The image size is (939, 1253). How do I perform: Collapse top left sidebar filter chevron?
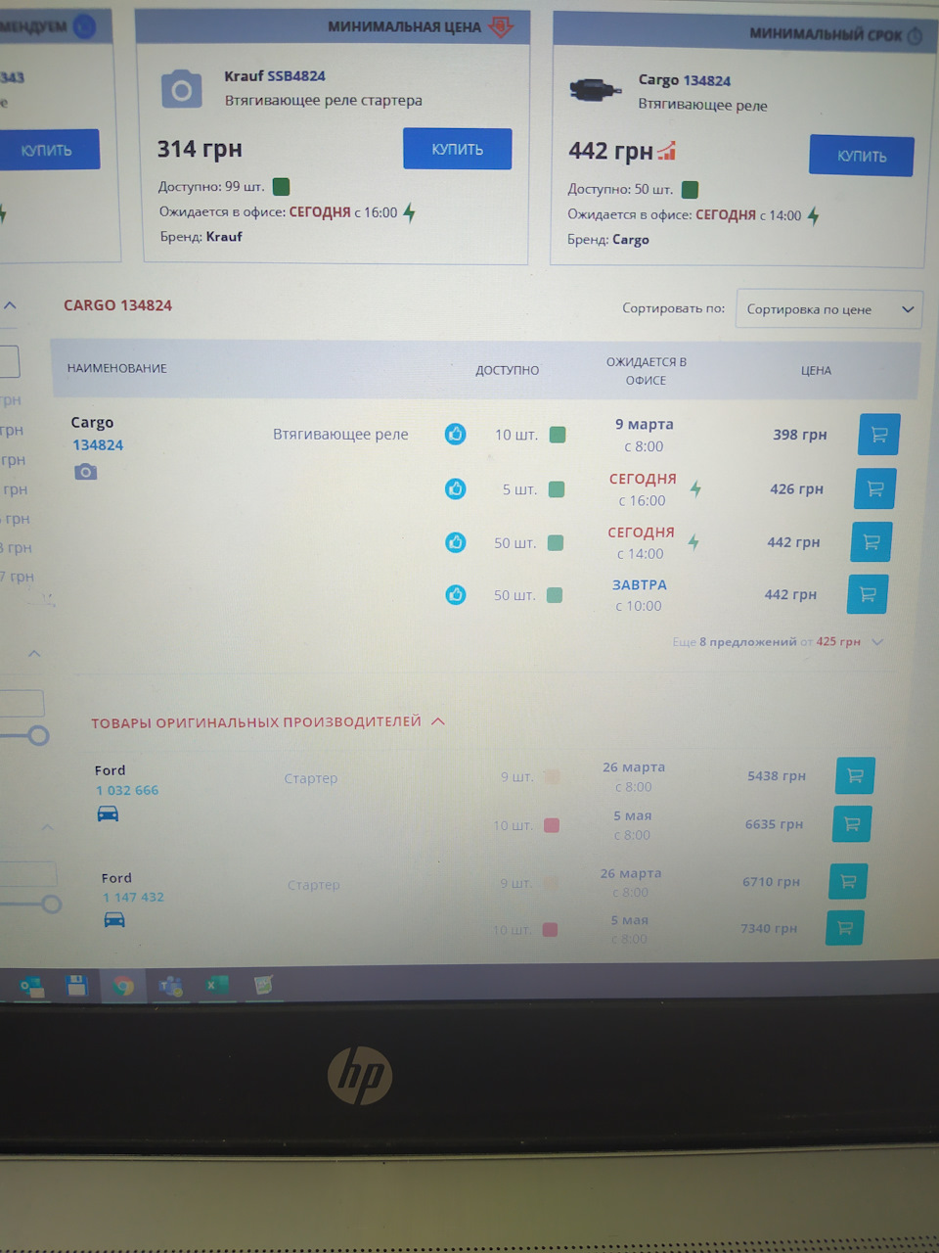pyautogui.click(x=10, y=305)
